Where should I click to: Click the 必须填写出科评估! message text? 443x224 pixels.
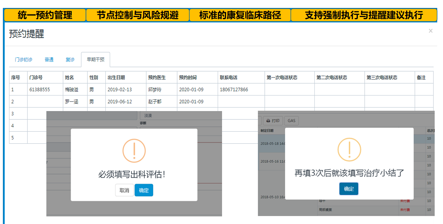(x=132, y=174)
